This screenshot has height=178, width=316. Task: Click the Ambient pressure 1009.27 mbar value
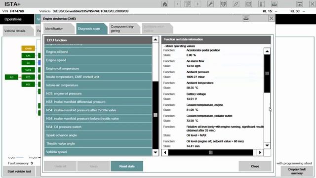[x=196, y=77]
